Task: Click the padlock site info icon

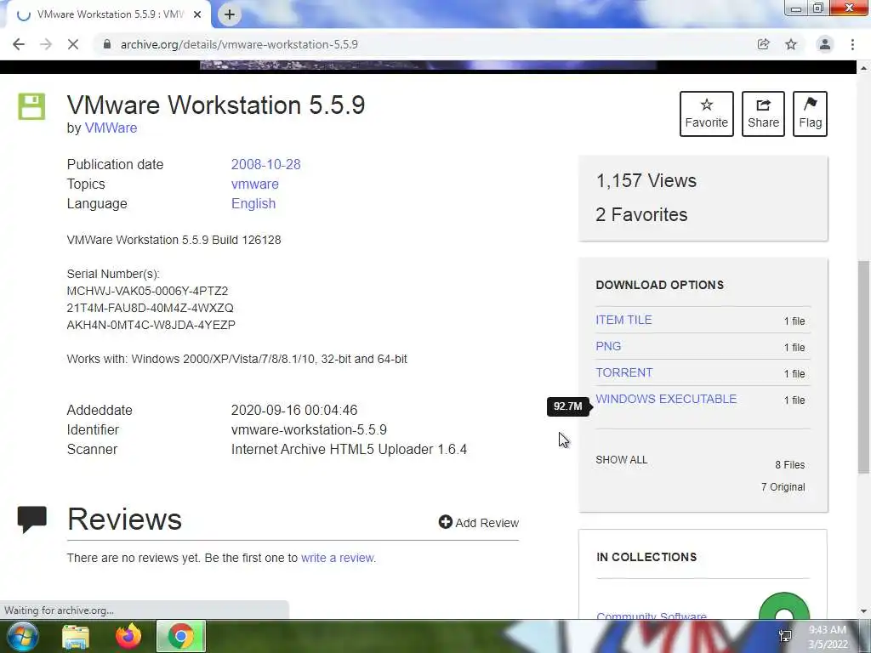Action: [107, 44]
